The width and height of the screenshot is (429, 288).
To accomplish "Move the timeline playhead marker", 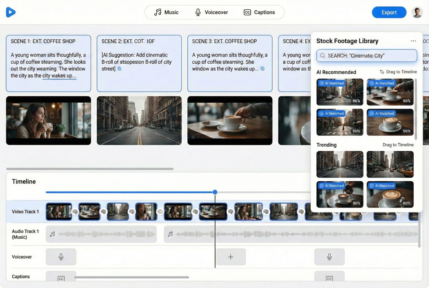I will click(x=215, y=192).
